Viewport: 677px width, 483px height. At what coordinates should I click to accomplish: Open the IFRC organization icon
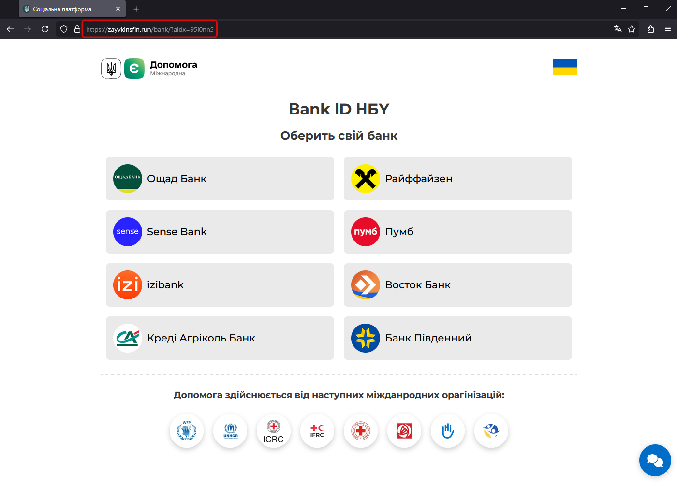[x=317, y=431]
